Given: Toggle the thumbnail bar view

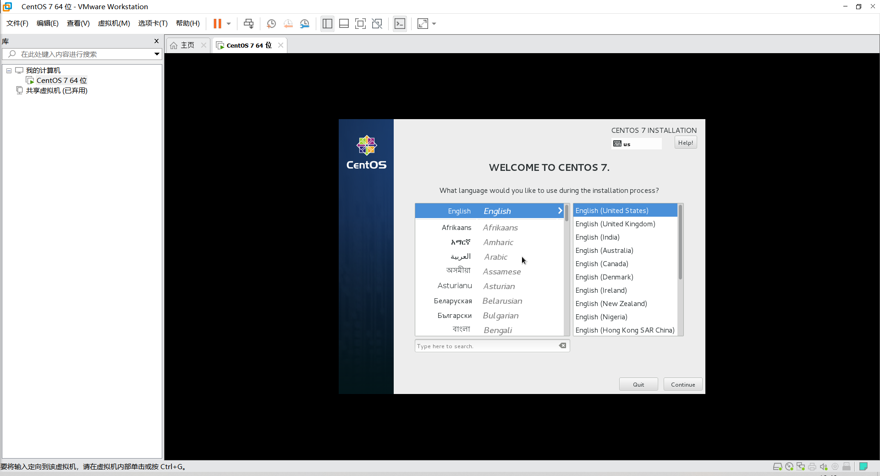Looking at the screenshot, I should coord(344,23).
